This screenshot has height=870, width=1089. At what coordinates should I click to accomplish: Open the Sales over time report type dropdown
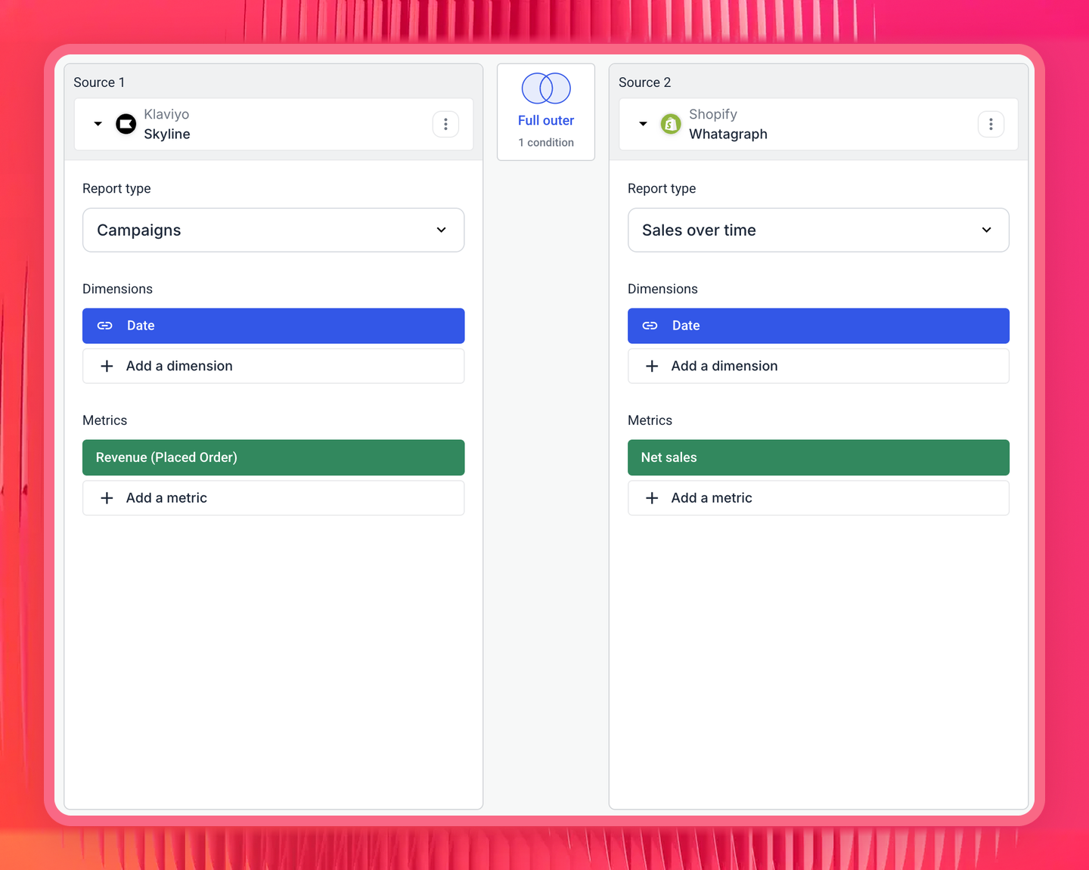click(x=818, y=230)
